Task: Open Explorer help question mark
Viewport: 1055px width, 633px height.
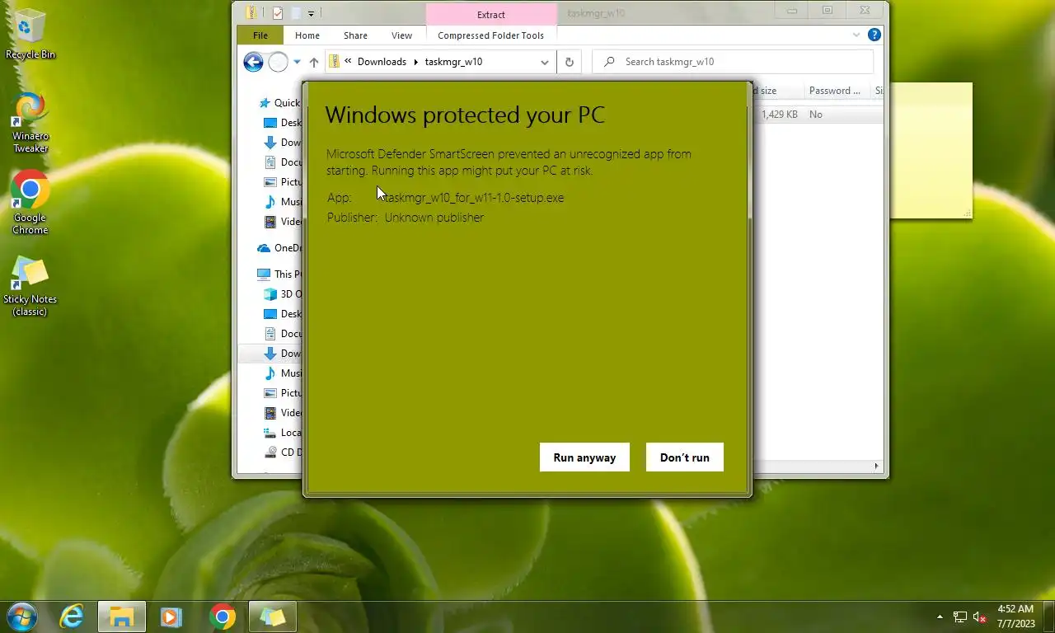Action: [x=874, y=35]
